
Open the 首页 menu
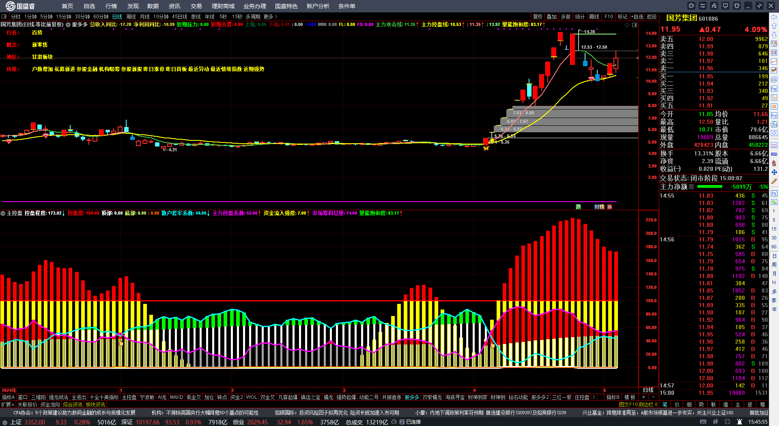click(x=67, y=6)
